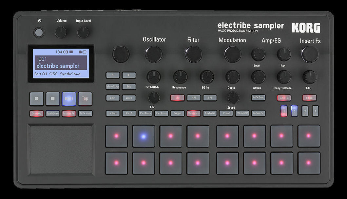The width and height of the screenshot is (347, 199).
Task: Switch to Step Jump mode
Action: 242,113
